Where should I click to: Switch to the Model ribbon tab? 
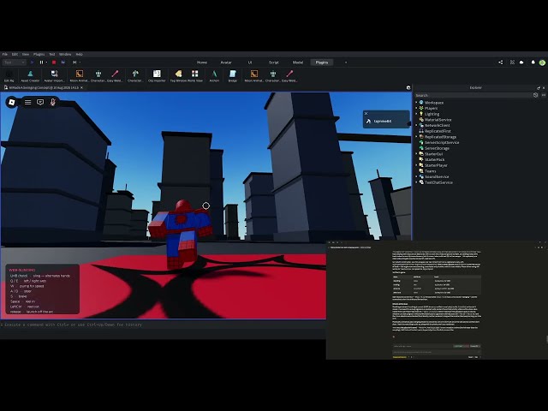(298, 63)
